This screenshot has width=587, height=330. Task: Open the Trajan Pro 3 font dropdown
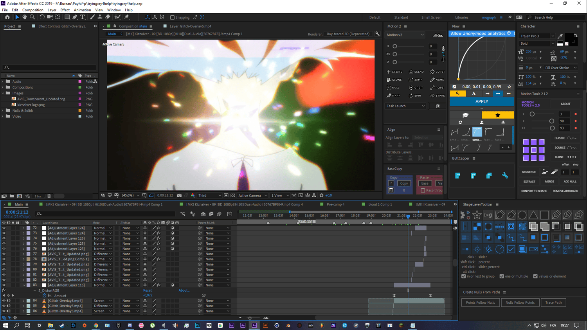[x=537, y=36]
